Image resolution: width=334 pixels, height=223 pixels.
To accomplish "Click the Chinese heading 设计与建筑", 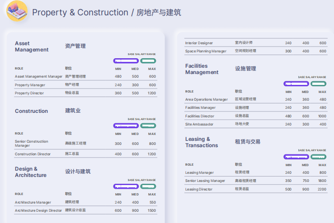I will click(78, 172).
